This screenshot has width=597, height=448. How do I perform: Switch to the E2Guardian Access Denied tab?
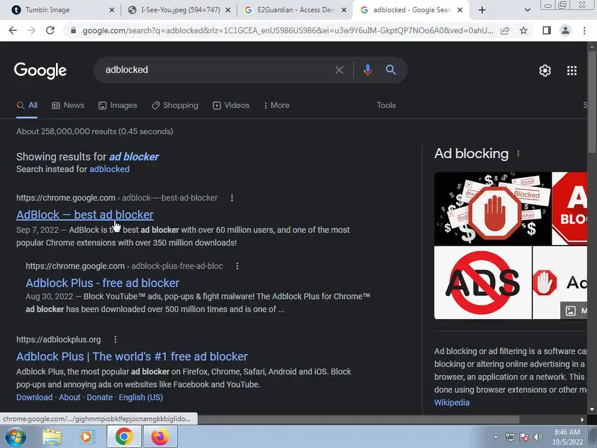pyautogui.click(x=295, y=10)
